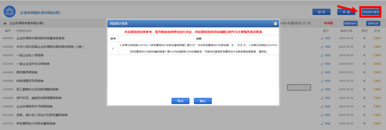Click the 内容 column header in dialog
The height and width of the screenshot is (130, 386).
(x=199, y=39)
